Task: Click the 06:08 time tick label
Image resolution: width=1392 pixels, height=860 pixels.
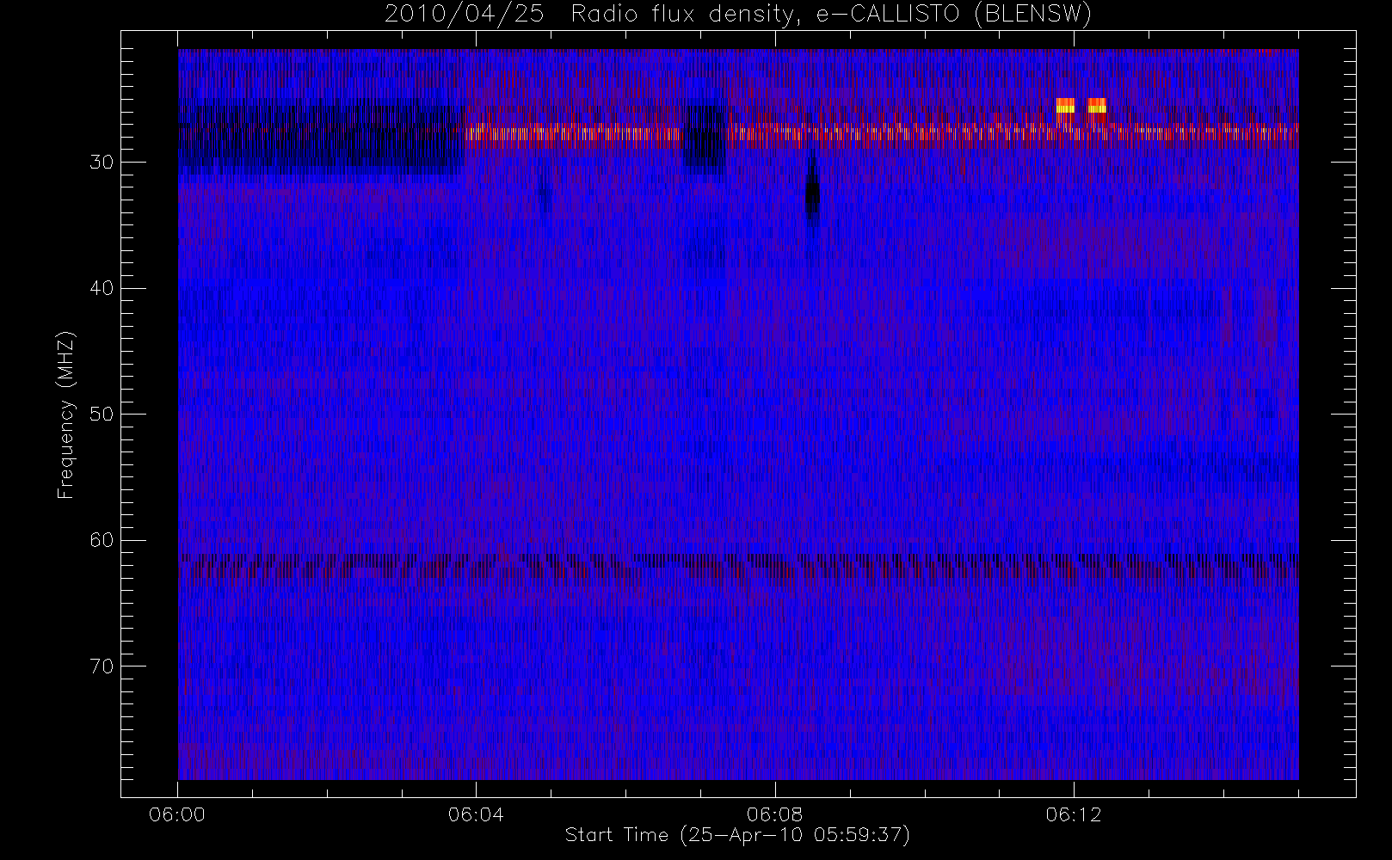Action: point(774,814)
